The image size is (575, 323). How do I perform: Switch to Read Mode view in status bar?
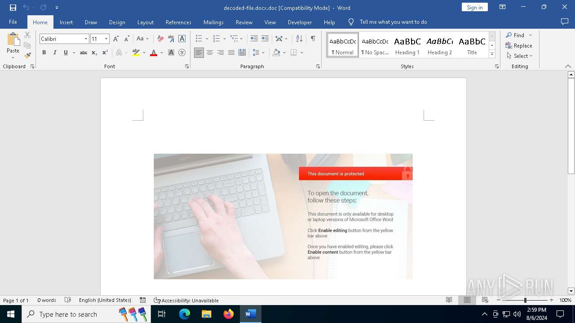pos(449,300)
